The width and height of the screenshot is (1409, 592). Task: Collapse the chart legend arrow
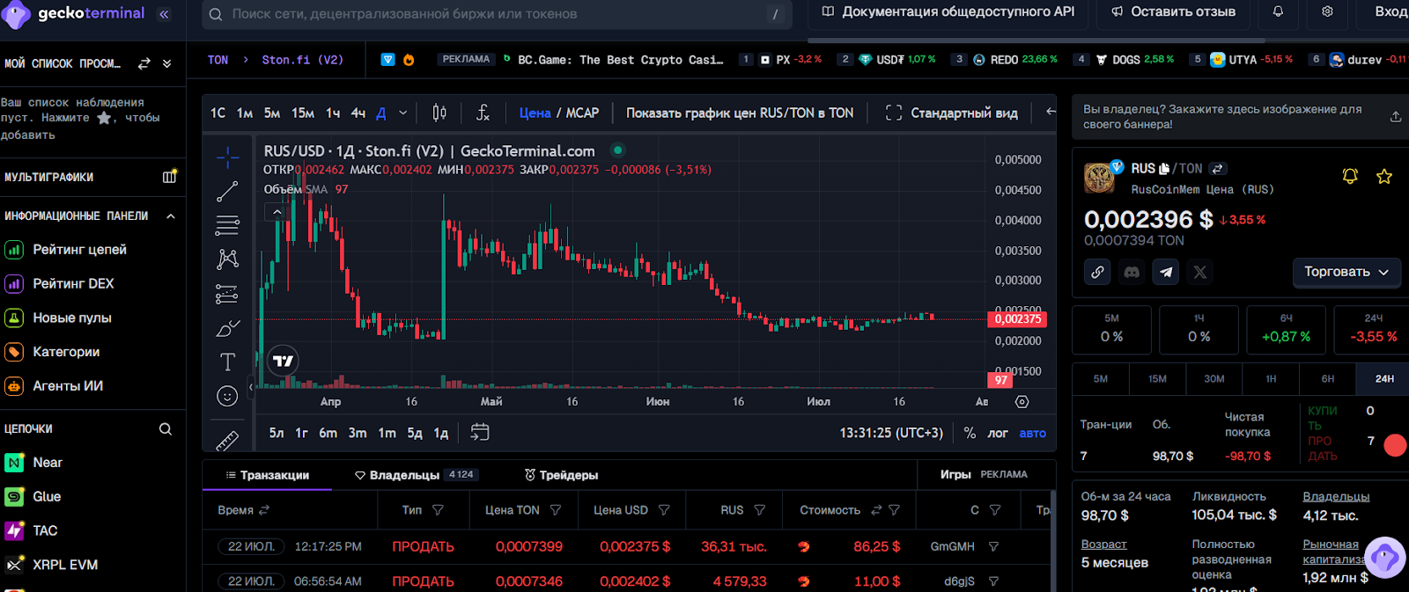click(277, 212)
